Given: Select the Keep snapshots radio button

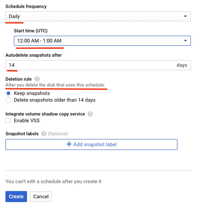Looking at the screenshot, I should (9, 93).
